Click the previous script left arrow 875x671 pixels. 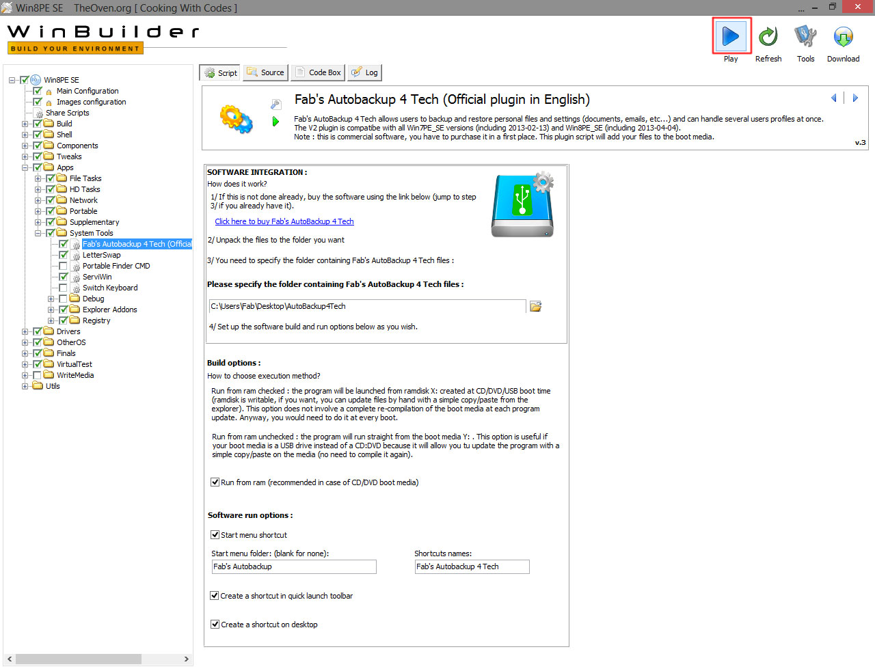coord(834,98)
